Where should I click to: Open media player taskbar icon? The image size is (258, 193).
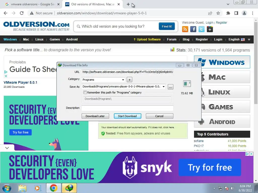(38, 188)
